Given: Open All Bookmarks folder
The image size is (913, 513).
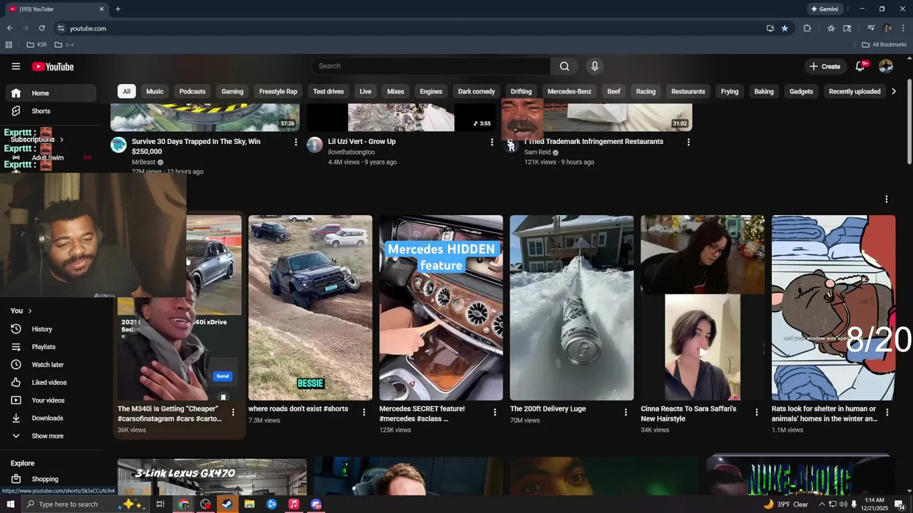Looking at the screenshot, I should 884,45.
